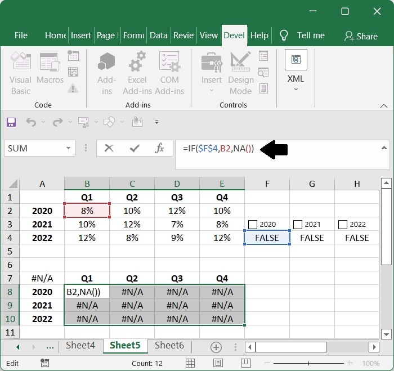Confirm formula with the checkmark Enter icon
Screen dimensions: 394x371
[135, 149]
